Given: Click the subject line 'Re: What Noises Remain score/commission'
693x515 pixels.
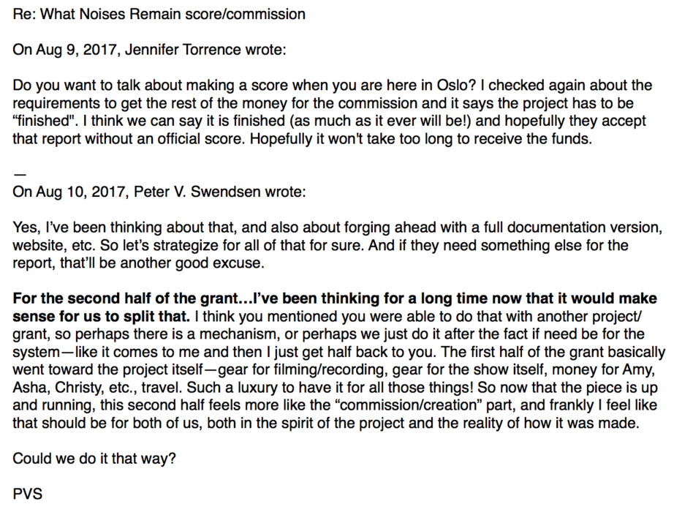Looking at the screenshot, I should (159, 14).
